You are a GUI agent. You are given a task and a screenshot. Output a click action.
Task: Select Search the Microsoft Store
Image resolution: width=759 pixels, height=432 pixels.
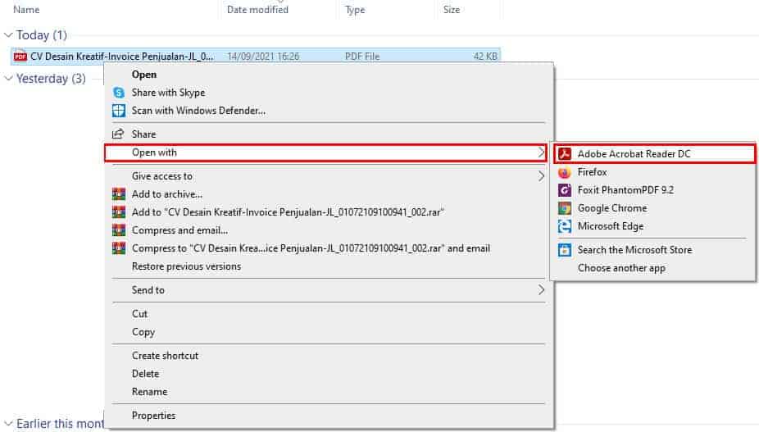634,250
